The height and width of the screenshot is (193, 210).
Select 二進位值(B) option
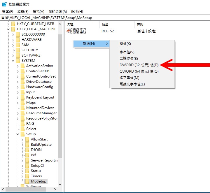(x=129, y=59)
